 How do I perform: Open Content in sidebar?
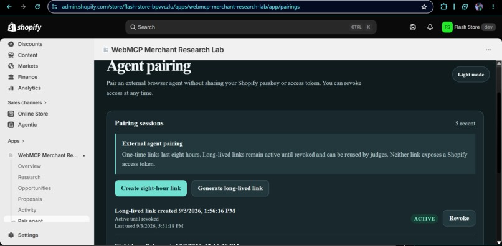[x=27, y=55]
